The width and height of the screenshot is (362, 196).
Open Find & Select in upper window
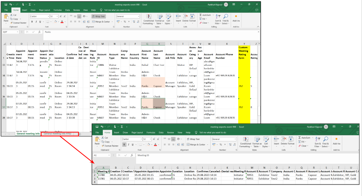tap(225, 19)
